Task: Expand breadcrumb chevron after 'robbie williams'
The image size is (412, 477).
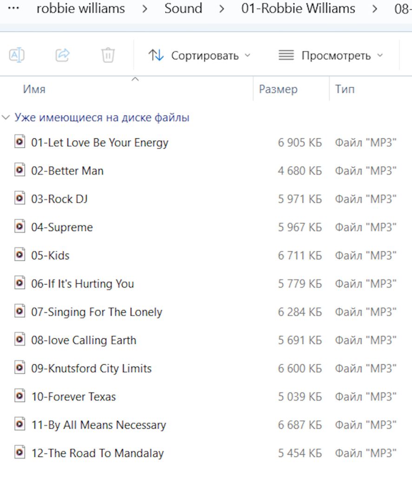Action: [x=145, y=9]
